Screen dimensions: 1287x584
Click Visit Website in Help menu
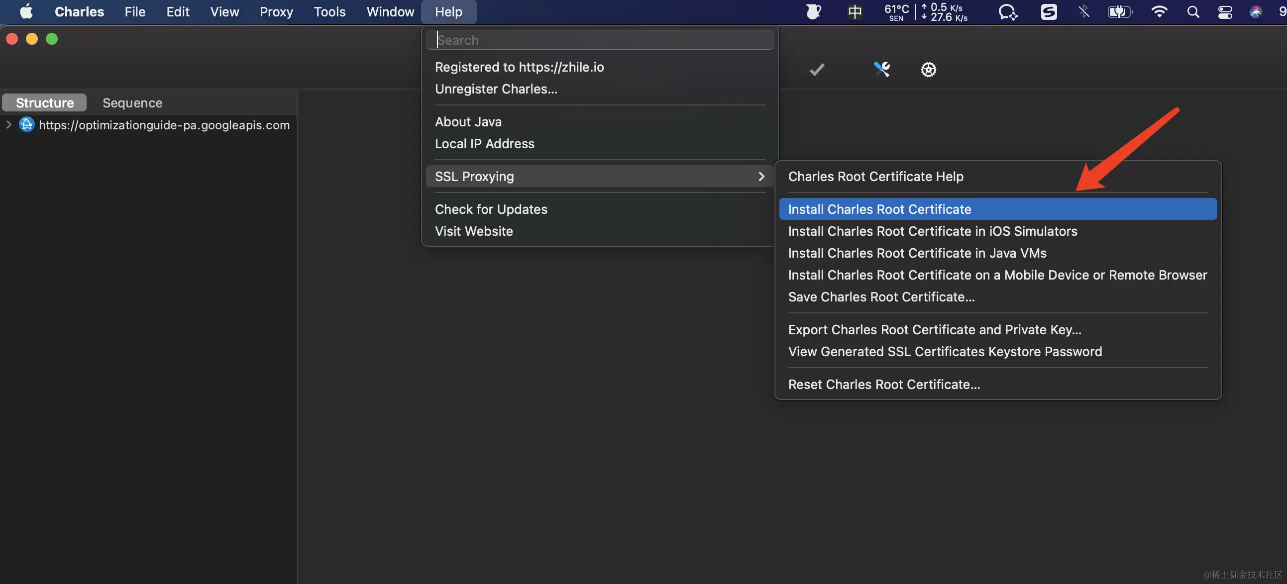click(x=474, y=231)
